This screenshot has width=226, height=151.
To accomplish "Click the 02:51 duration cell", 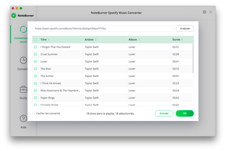I will (x=175, y=47).
